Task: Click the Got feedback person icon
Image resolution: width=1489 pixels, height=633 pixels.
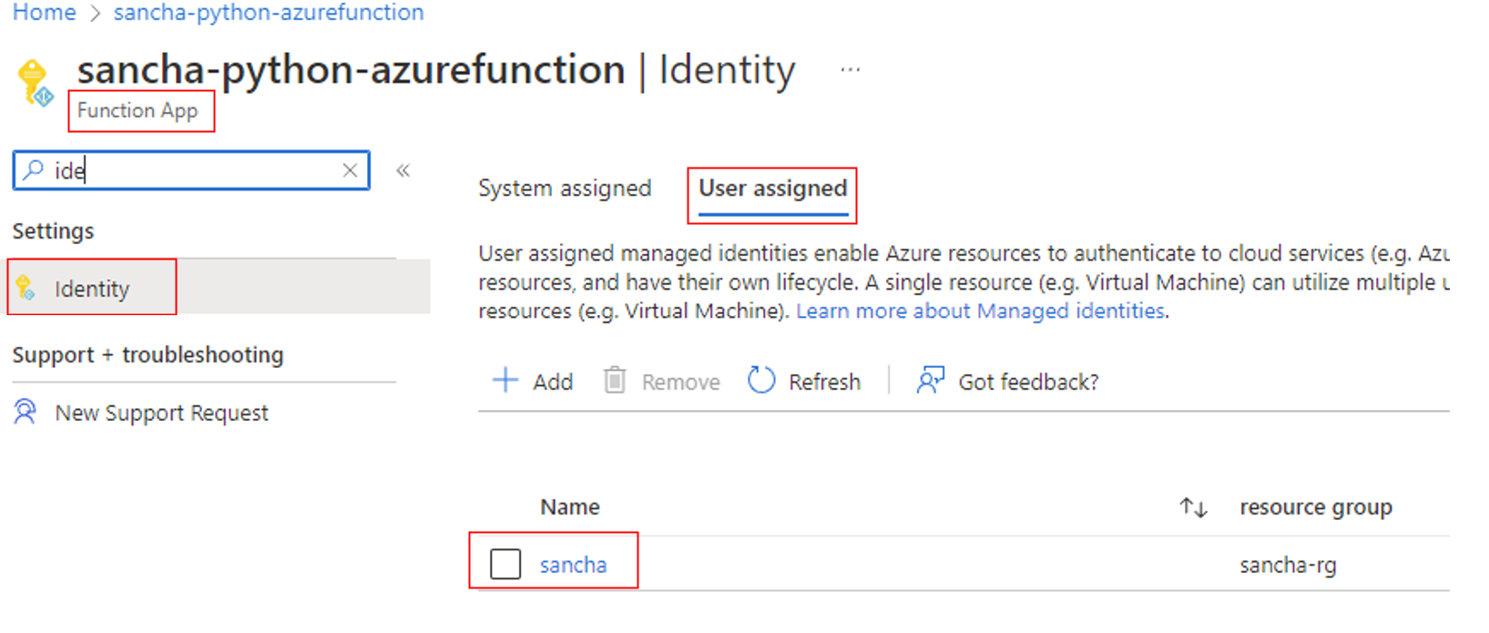Action: tap(930, 380)
